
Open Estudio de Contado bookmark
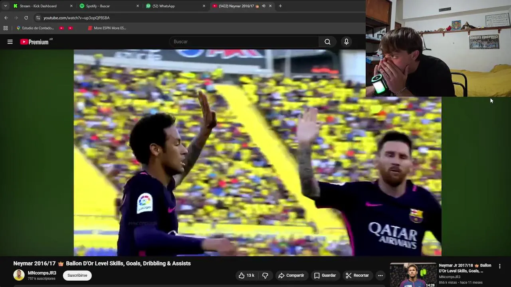[35, 28]
